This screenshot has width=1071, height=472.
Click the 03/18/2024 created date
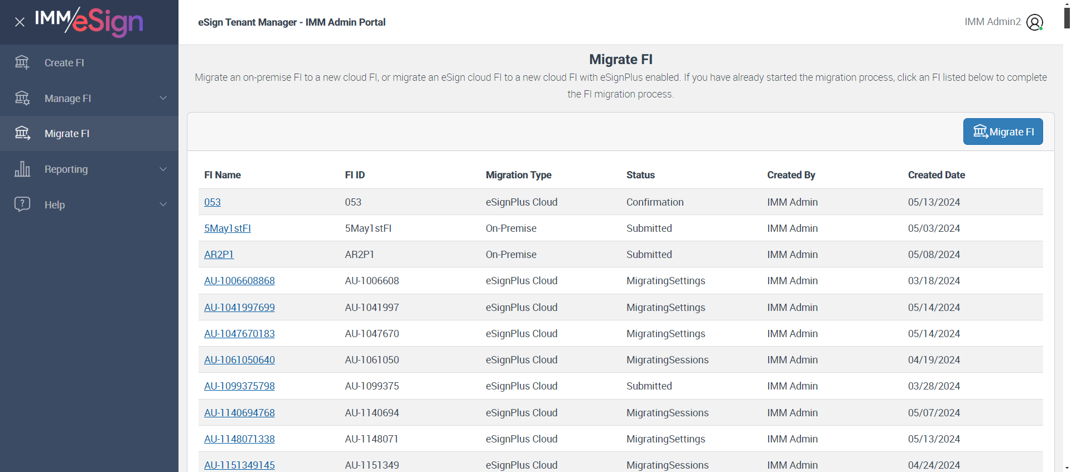point(934,281)
